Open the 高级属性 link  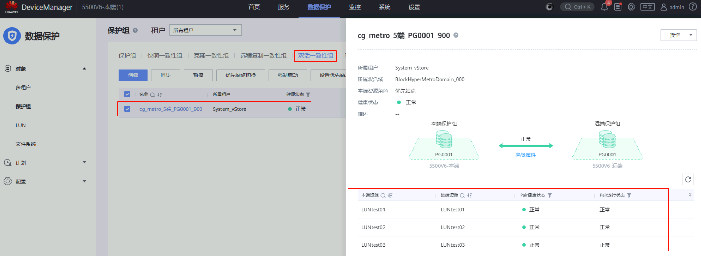(525, 155)
